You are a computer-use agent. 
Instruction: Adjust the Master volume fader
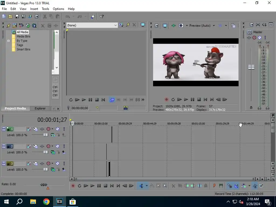251,67
